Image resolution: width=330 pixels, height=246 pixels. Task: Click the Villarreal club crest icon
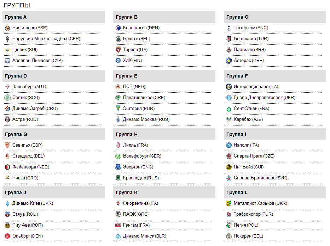click(7, 28)
